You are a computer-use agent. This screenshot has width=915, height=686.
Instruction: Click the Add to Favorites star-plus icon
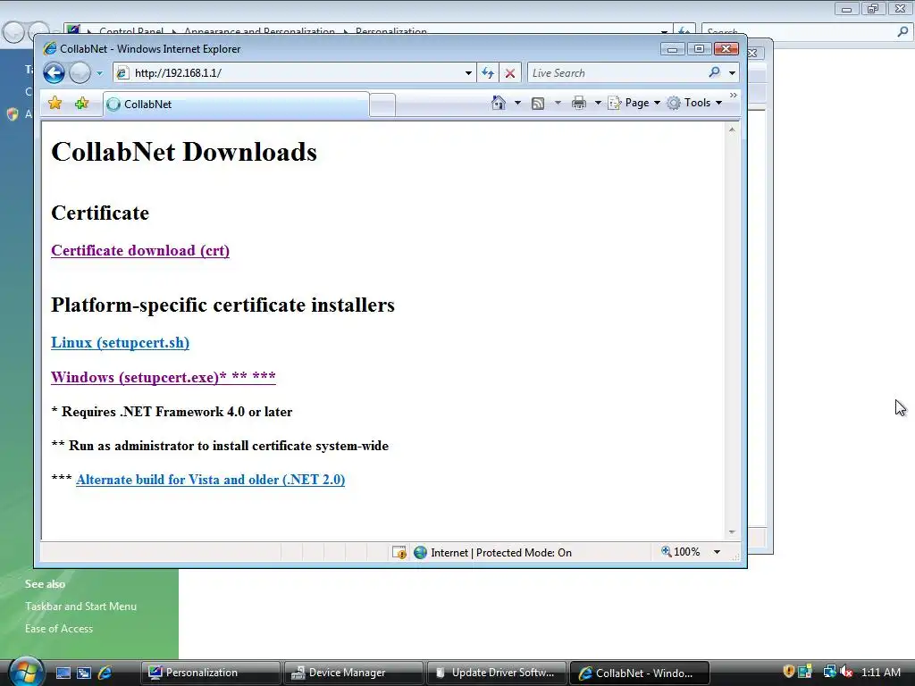81,104
